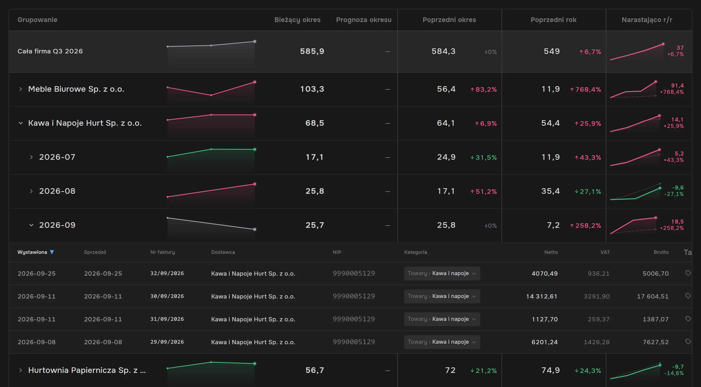This screenshot has width=701, height=387.
Task: Click the Nr faktury column header
Action: (162, 252)
